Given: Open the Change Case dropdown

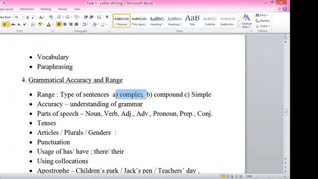Looking at the screenshot, I should pyautogui.click(x=42, y=17).
